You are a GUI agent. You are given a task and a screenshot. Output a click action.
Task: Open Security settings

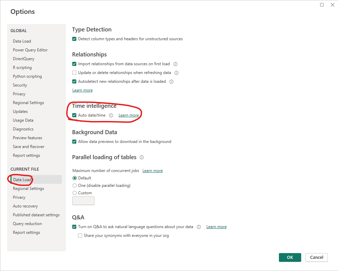coord(20,85)
